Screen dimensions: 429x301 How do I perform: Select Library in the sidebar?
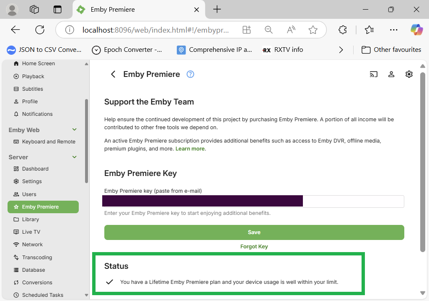point(30,219)
